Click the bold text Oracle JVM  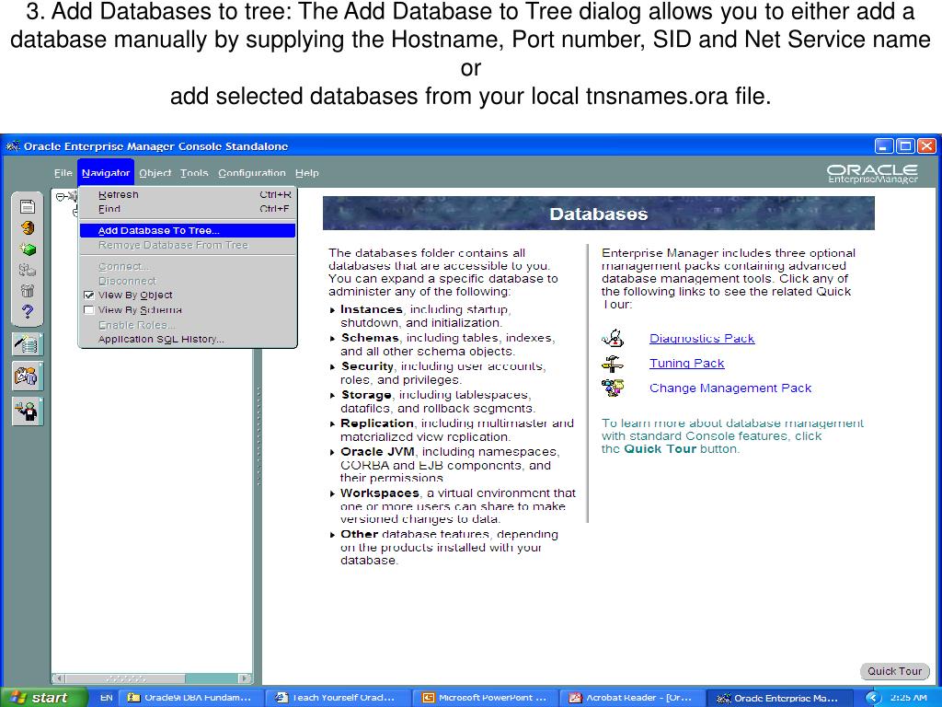pos(377,451)
